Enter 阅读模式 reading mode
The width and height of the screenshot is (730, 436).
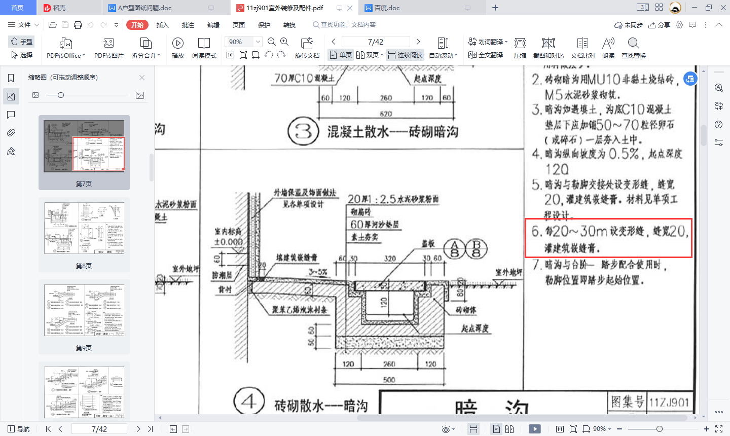pyautogui.click(x=204, y=48)
